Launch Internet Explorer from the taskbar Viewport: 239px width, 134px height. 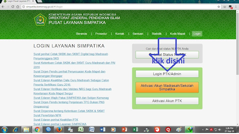click(x=16, y=130)
